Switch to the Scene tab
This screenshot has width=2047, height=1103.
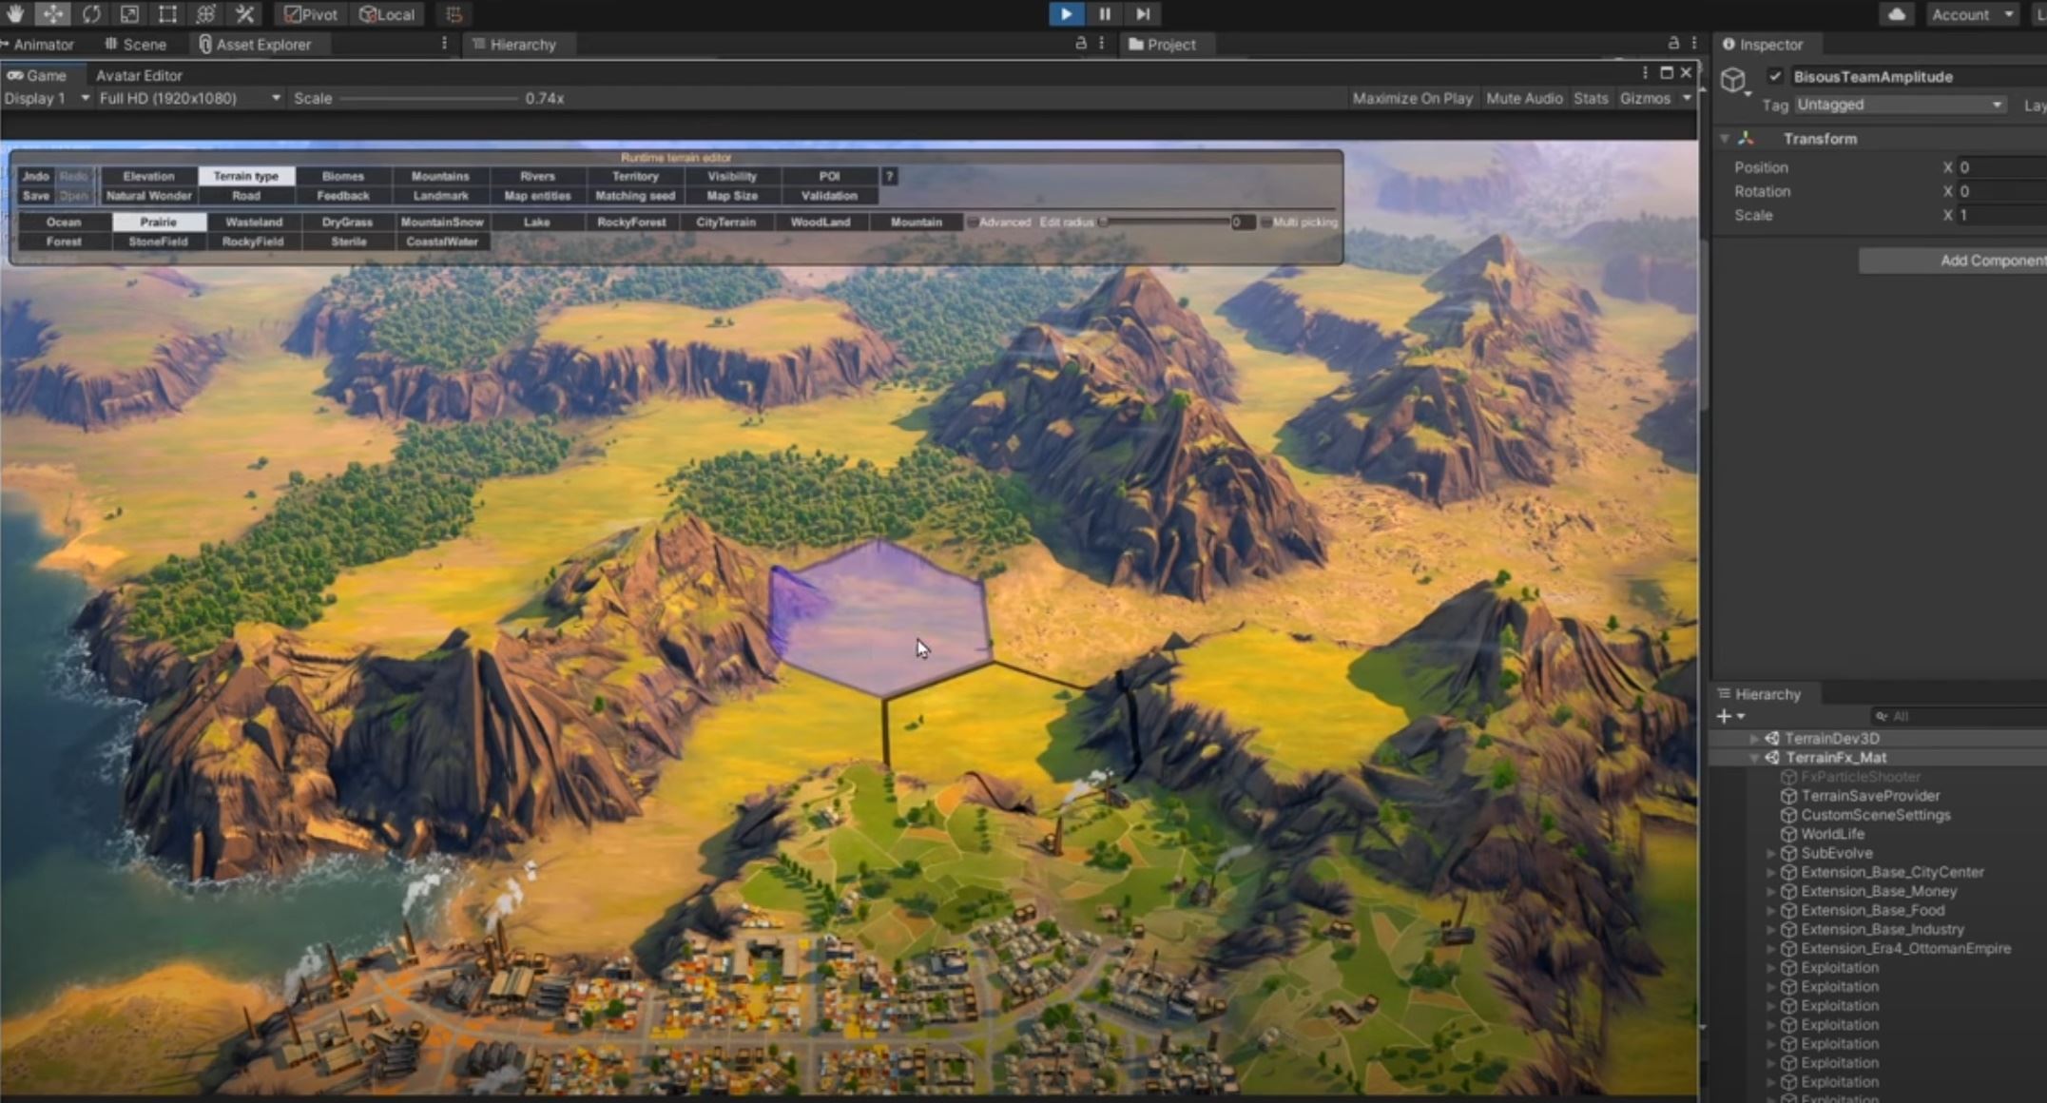click(x=136, y=44)
